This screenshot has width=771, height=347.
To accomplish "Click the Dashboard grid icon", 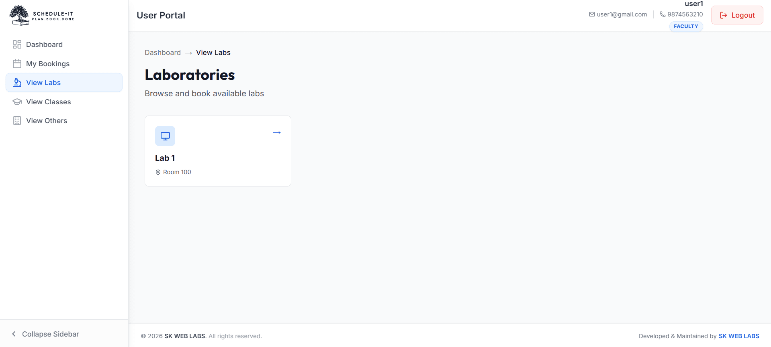I will click(x=17, y=45).
